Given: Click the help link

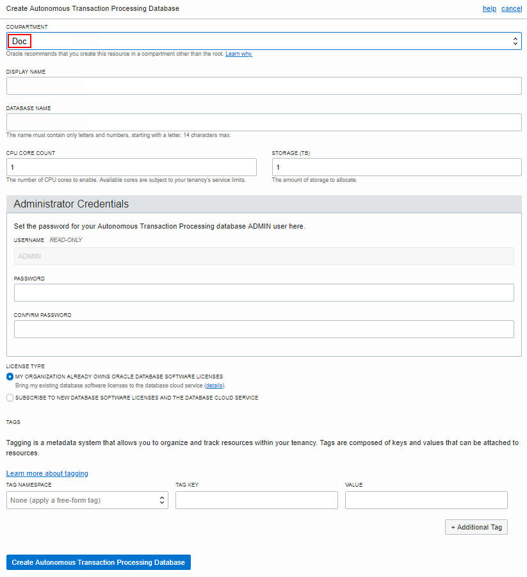Looking at the screenshot, I should click(489, 8).
